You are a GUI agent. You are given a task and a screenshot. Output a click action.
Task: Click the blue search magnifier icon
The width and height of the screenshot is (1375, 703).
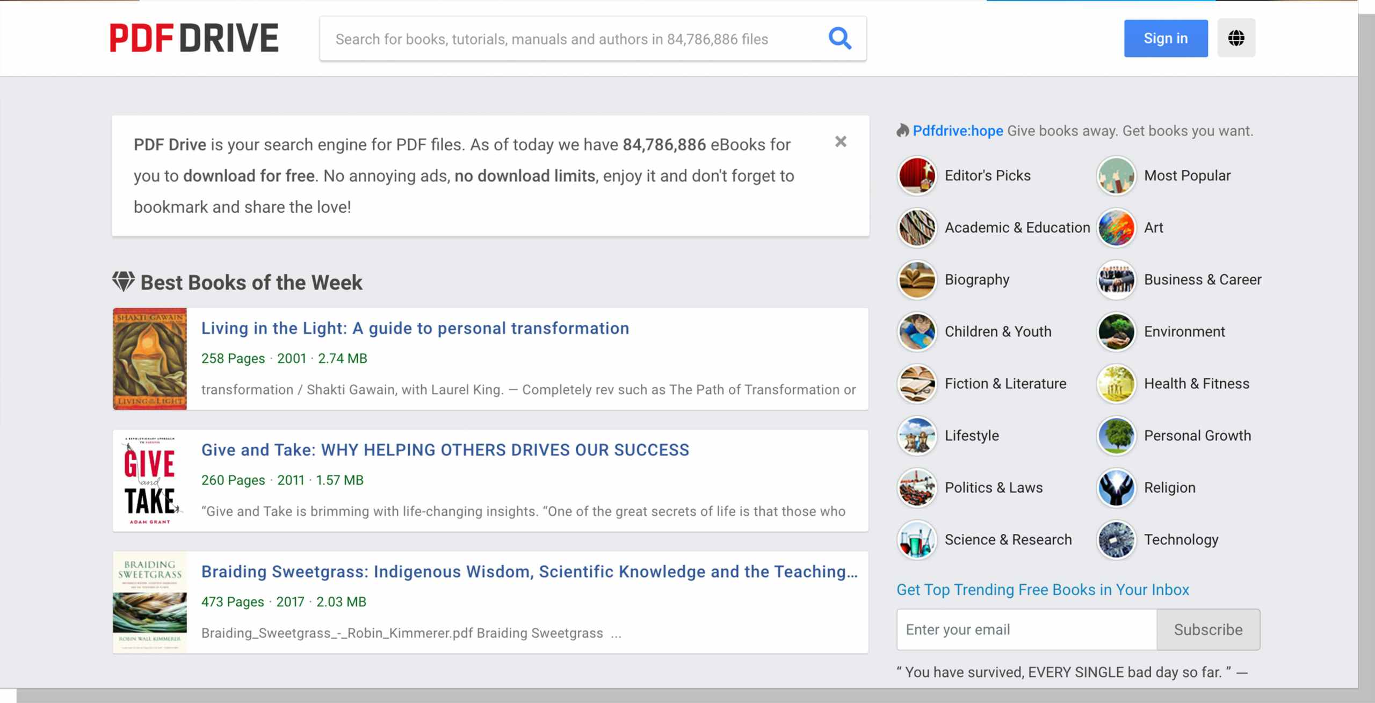pyautogui.click(x=840, y=39)
